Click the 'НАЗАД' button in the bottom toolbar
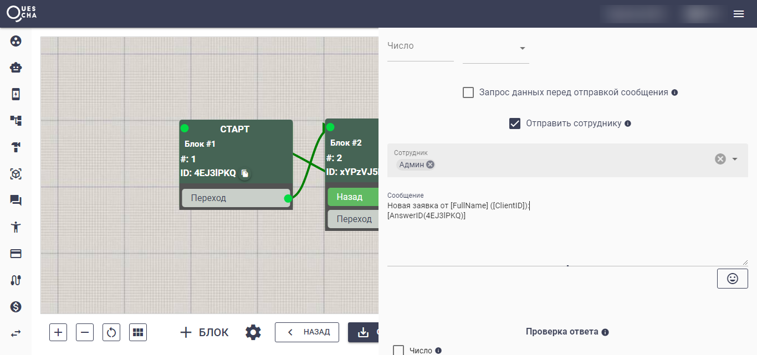The height and width of the screenshot is (355, 757). click(x=307, y=332)
